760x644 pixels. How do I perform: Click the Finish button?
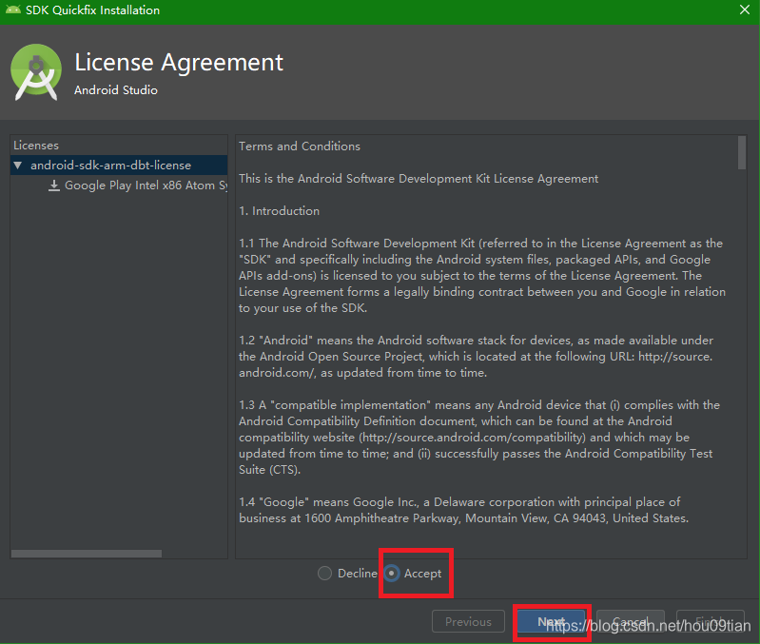711,621
